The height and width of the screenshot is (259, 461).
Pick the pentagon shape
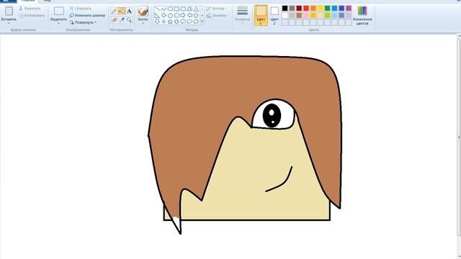pos(170,15)
